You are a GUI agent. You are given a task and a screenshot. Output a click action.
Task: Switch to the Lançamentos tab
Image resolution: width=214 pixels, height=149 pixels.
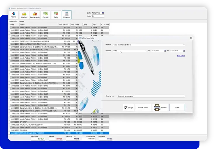click(13, 21)
